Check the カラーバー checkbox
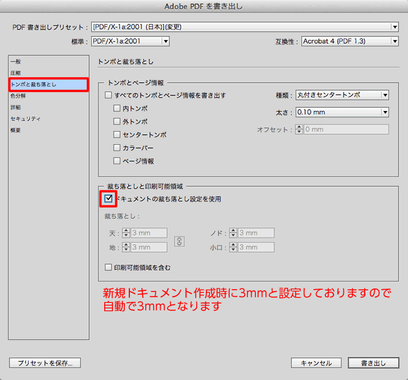Image resolution: width=408 pixels, height=380 pixels. 117,148
